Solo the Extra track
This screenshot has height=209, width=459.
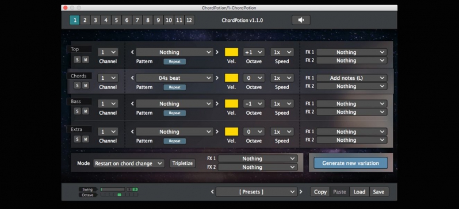[77, 139]
